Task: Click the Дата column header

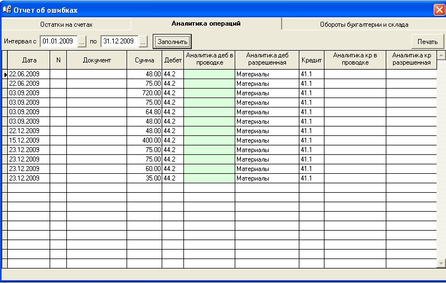Action: (29, 60)
